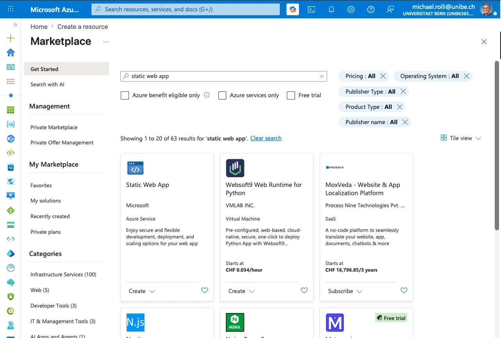501x338 pixels.
Task: Click the green plus Create a resource icon
Action: click(11, 38)
